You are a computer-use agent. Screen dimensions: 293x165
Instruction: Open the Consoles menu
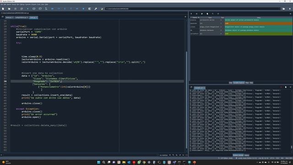coord(28,4)
